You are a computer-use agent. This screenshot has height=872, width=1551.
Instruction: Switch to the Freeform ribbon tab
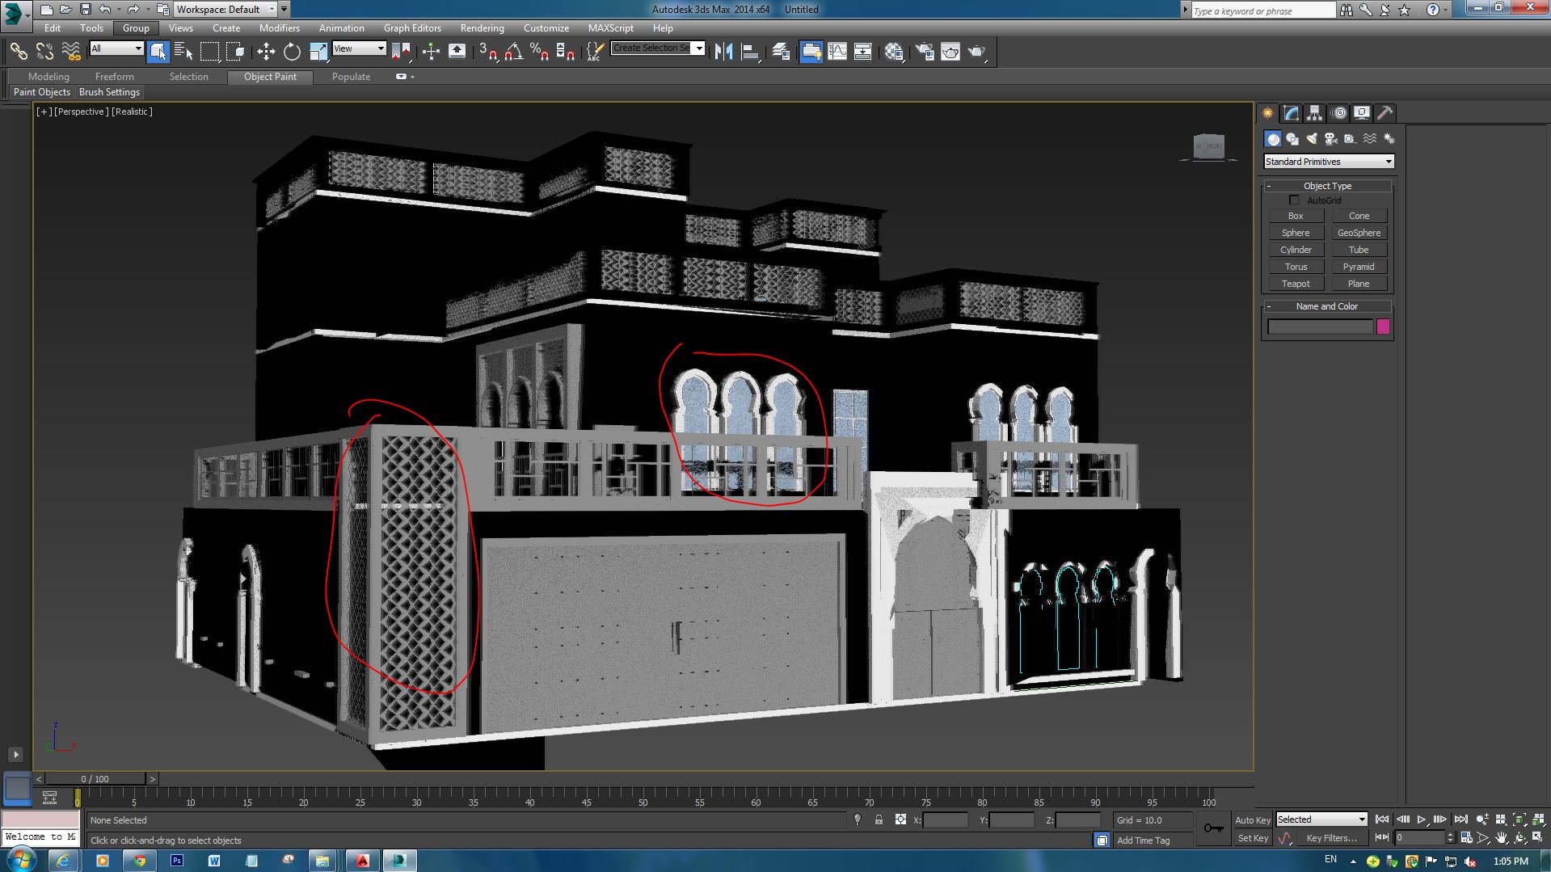tap(114, 77)
